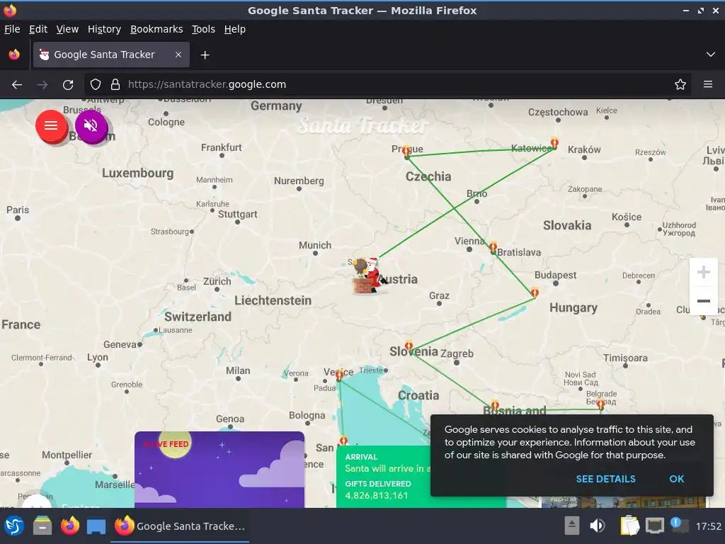Open the tracking protection shield icon
The height and width of the screenshot is (544, 725).
tap(96, 85)
